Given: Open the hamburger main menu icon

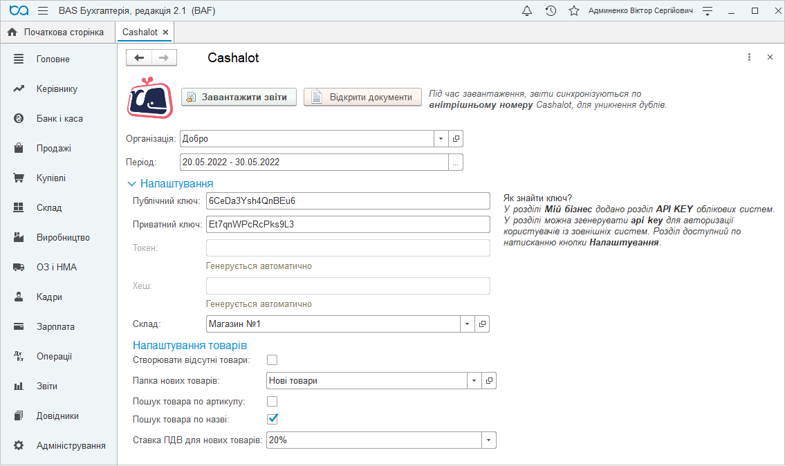Looking at the screenshot, I should coord(43,11).
